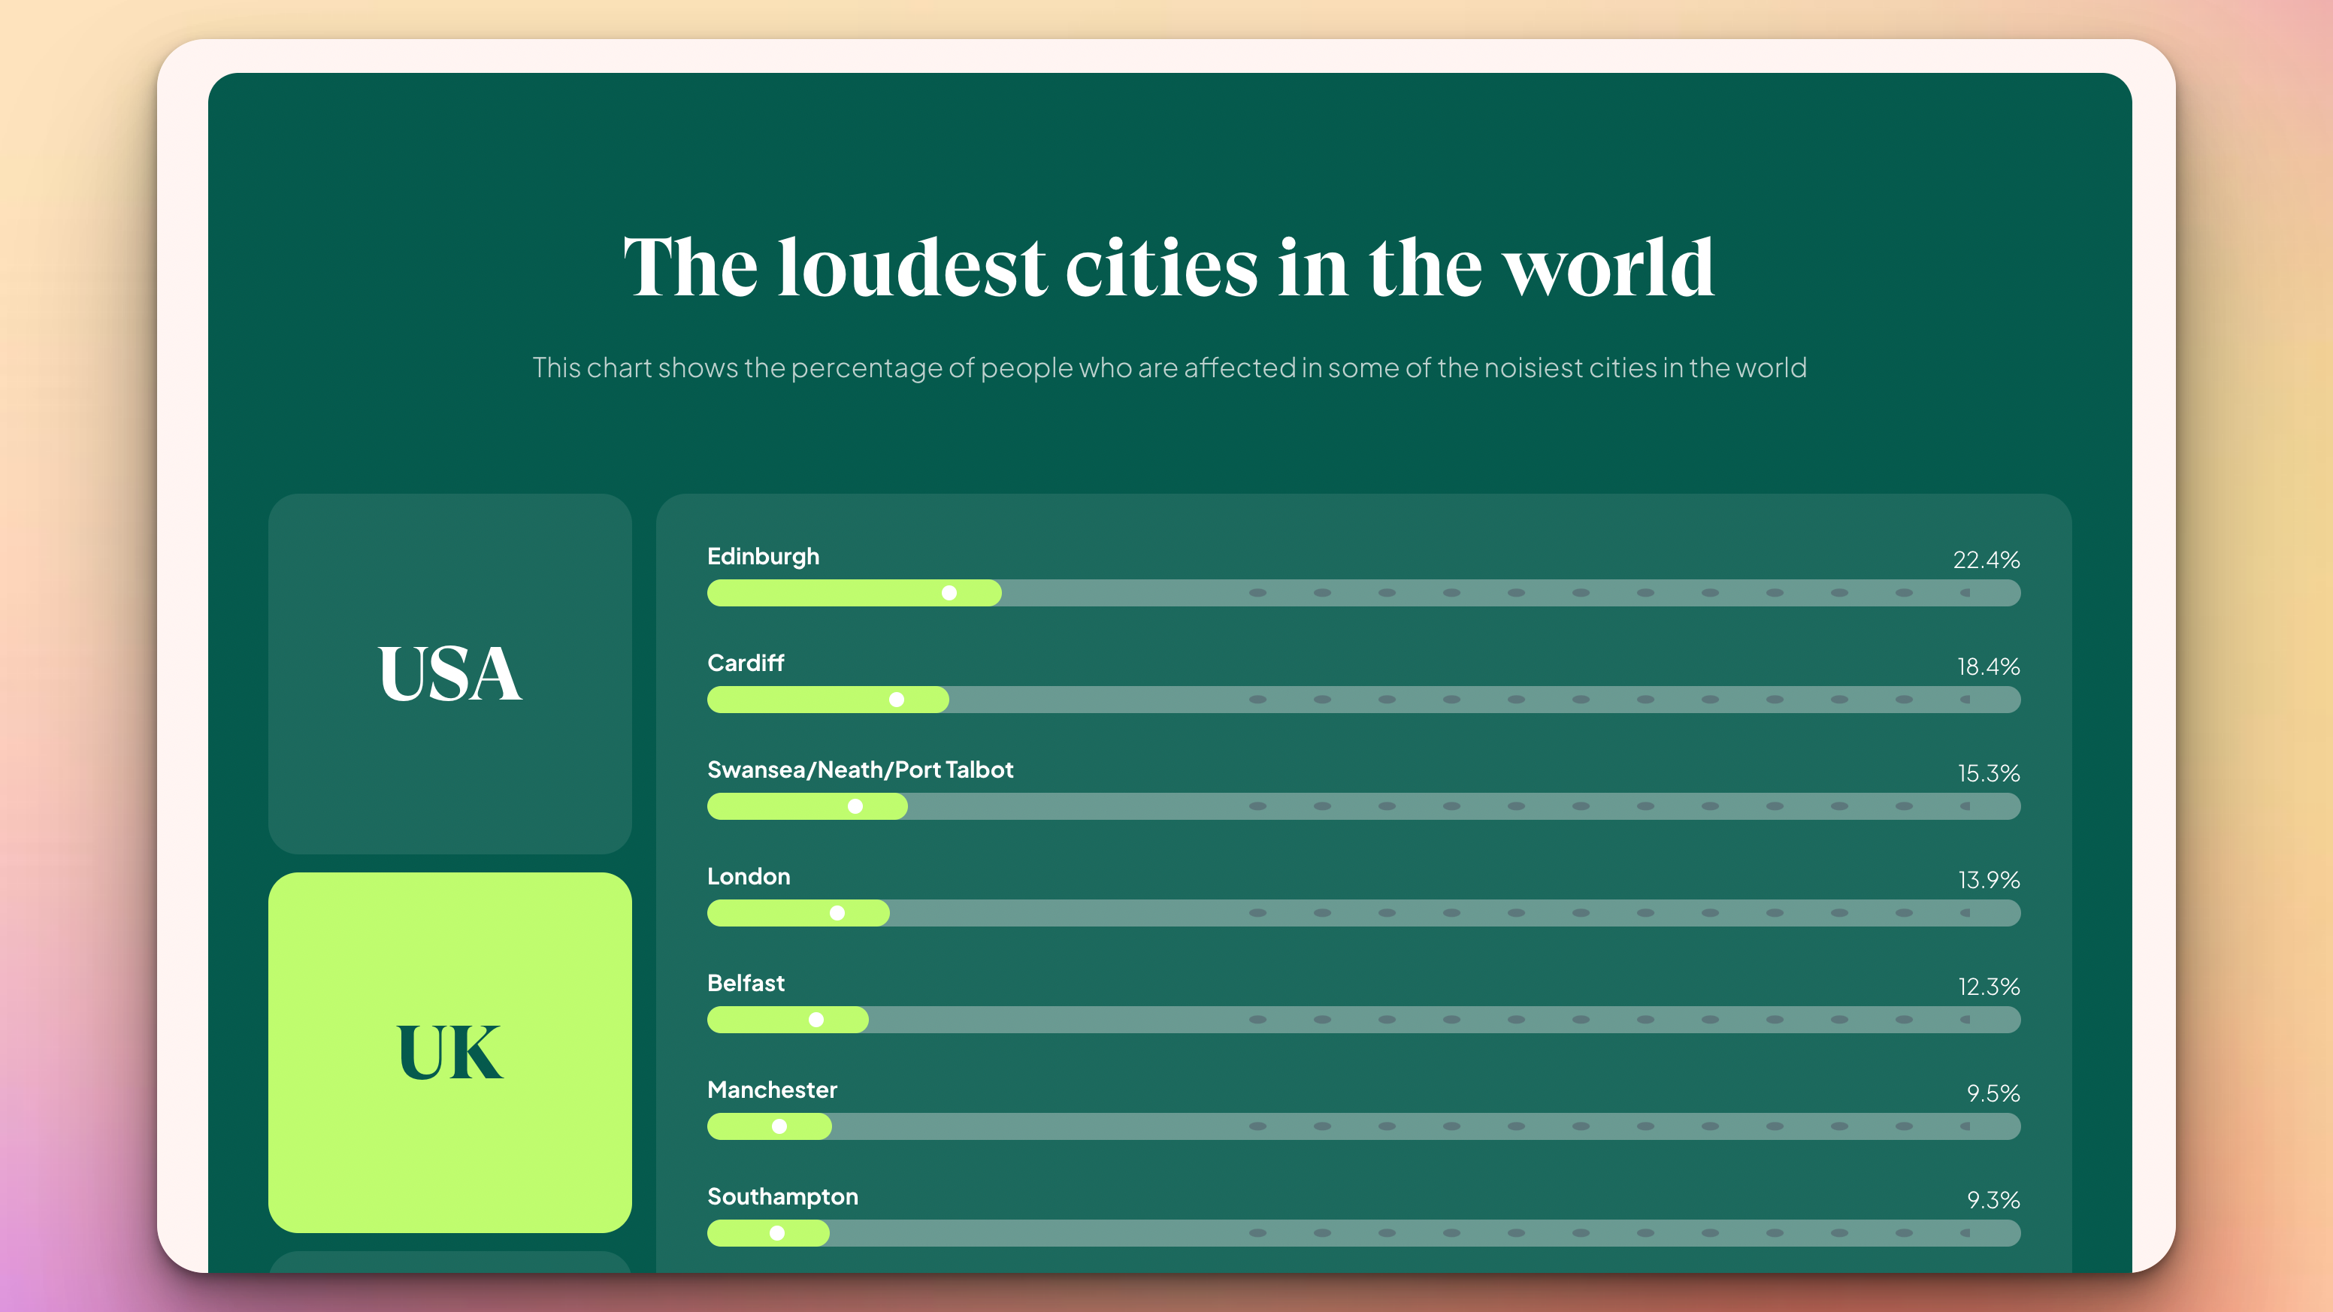
Task: Click the Belfast progress bar
Action: click(1363, 1020)
